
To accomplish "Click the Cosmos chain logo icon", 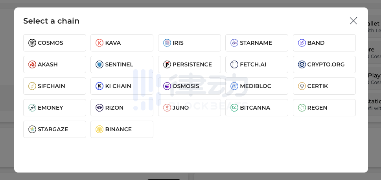I will click(32, 43).
